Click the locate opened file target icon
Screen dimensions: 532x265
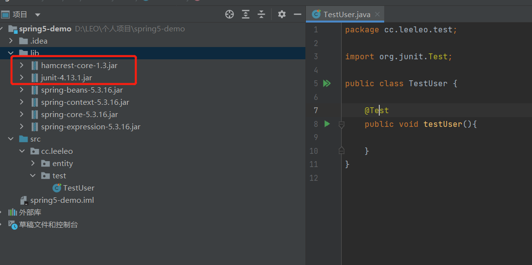coord(230,14)
